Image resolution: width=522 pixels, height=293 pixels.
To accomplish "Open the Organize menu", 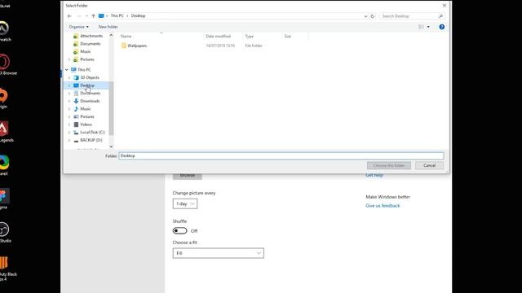I will click(x=78, y=27).
